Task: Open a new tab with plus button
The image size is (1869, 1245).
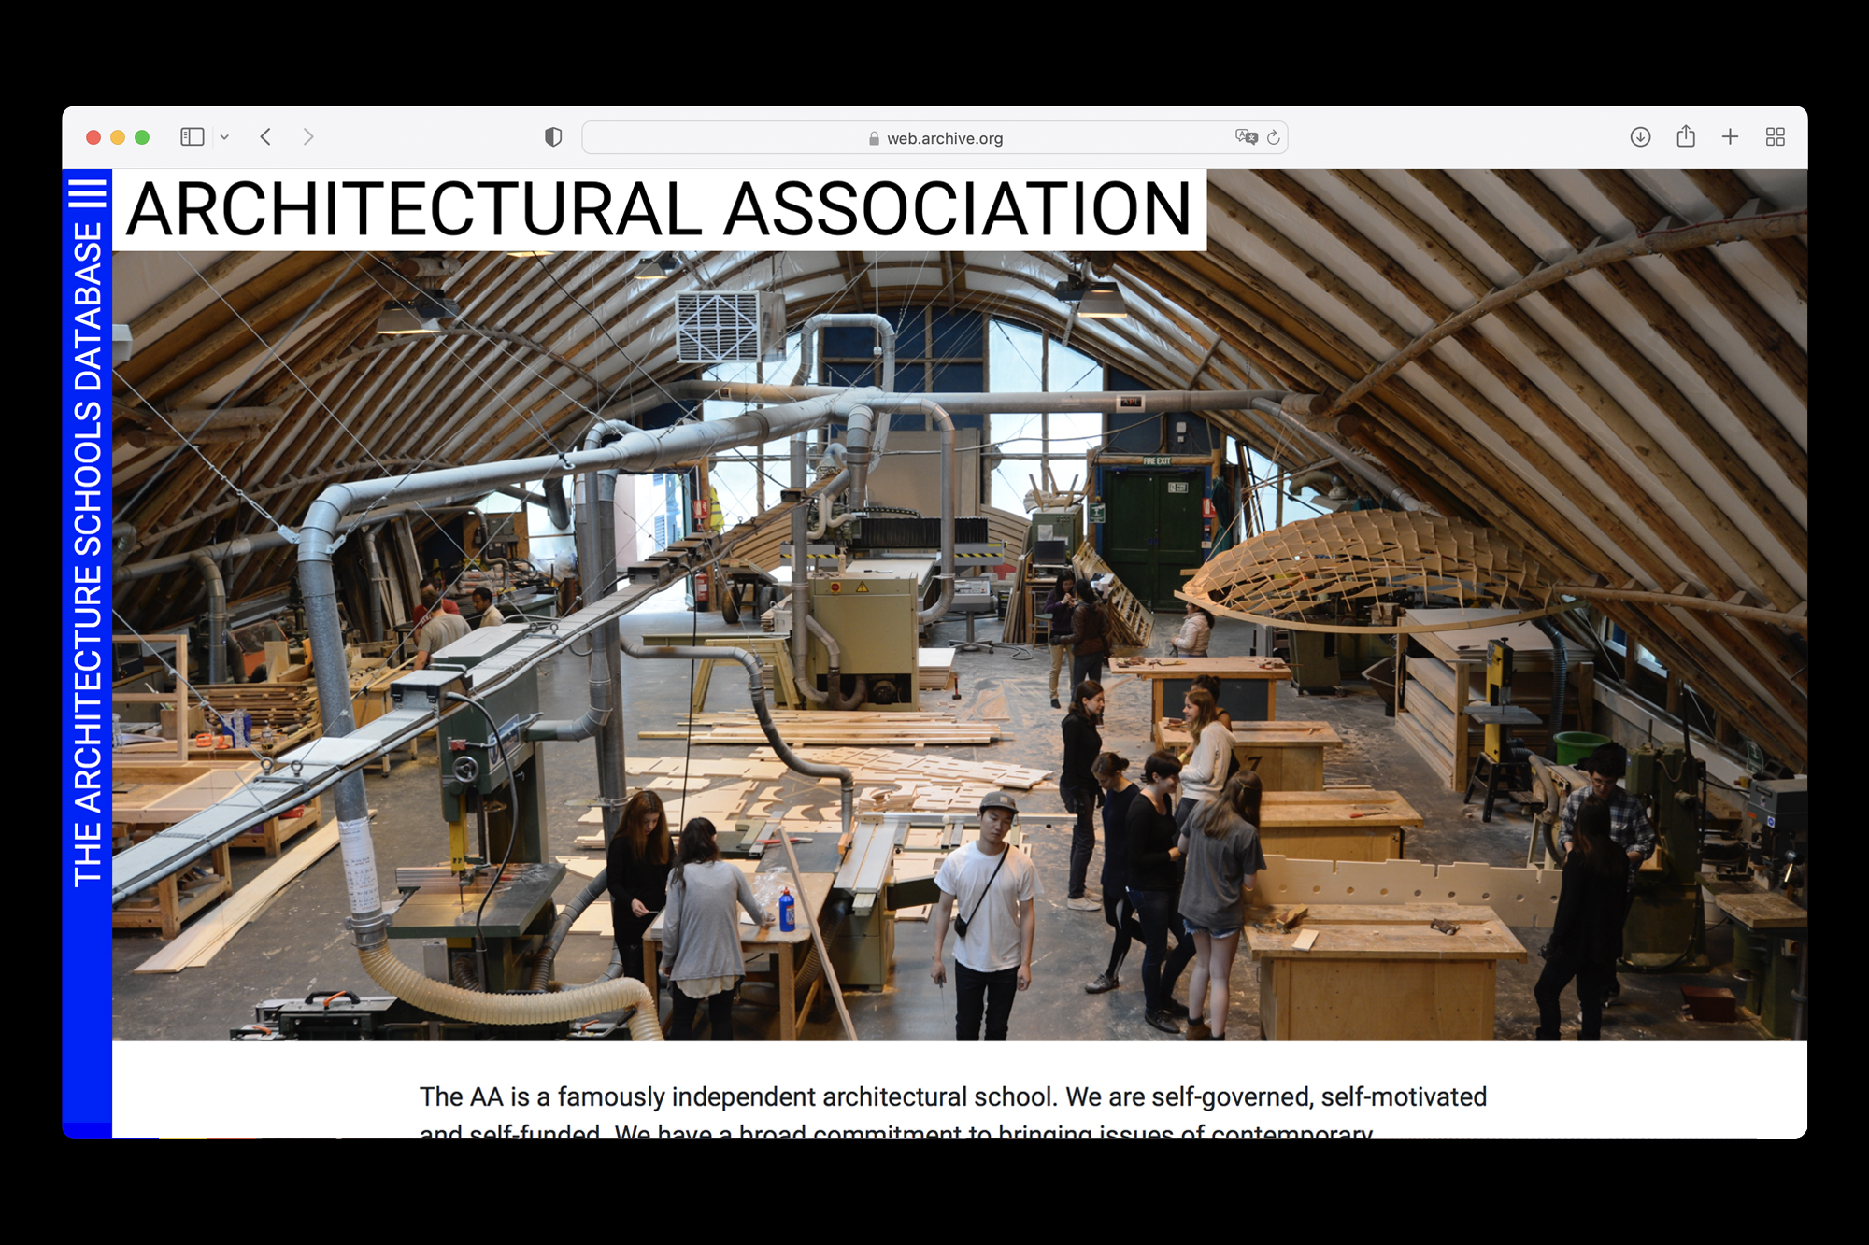Action: click(x=1730, y=137)
